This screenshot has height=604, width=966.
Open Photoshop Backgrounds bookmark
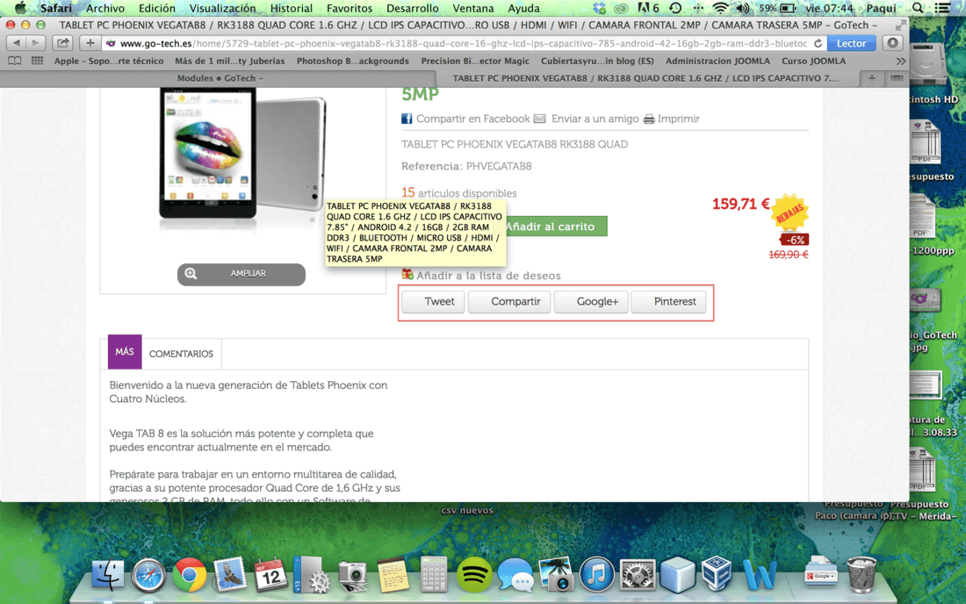click(352, 61)
